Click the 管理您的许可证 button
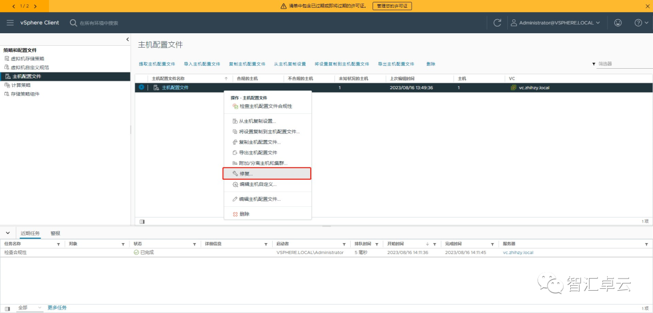 click(392, 6)
